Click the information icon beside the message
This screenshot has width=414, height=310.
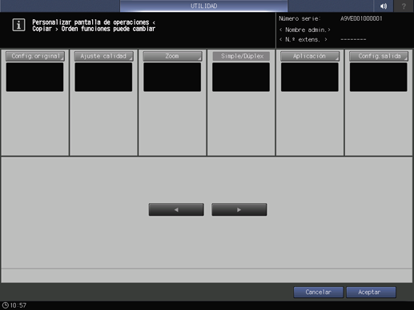tap(18, 26)
